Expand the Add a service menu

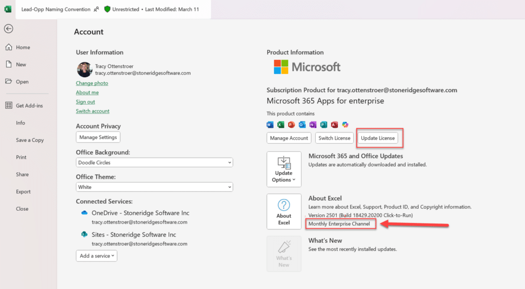click(x=97, y=256)
